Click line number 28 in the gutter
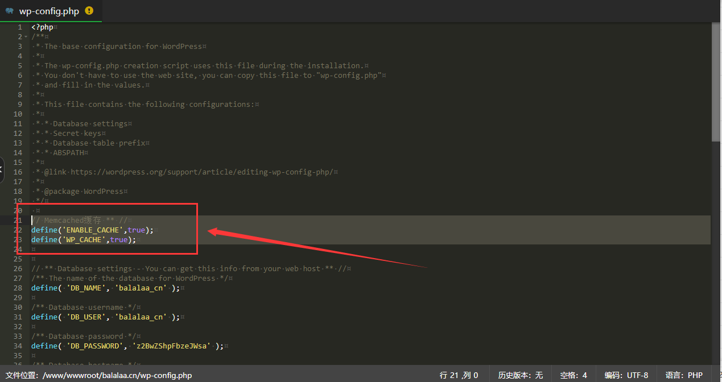Screen dimensions: 722x382 (x=19, y=288)
